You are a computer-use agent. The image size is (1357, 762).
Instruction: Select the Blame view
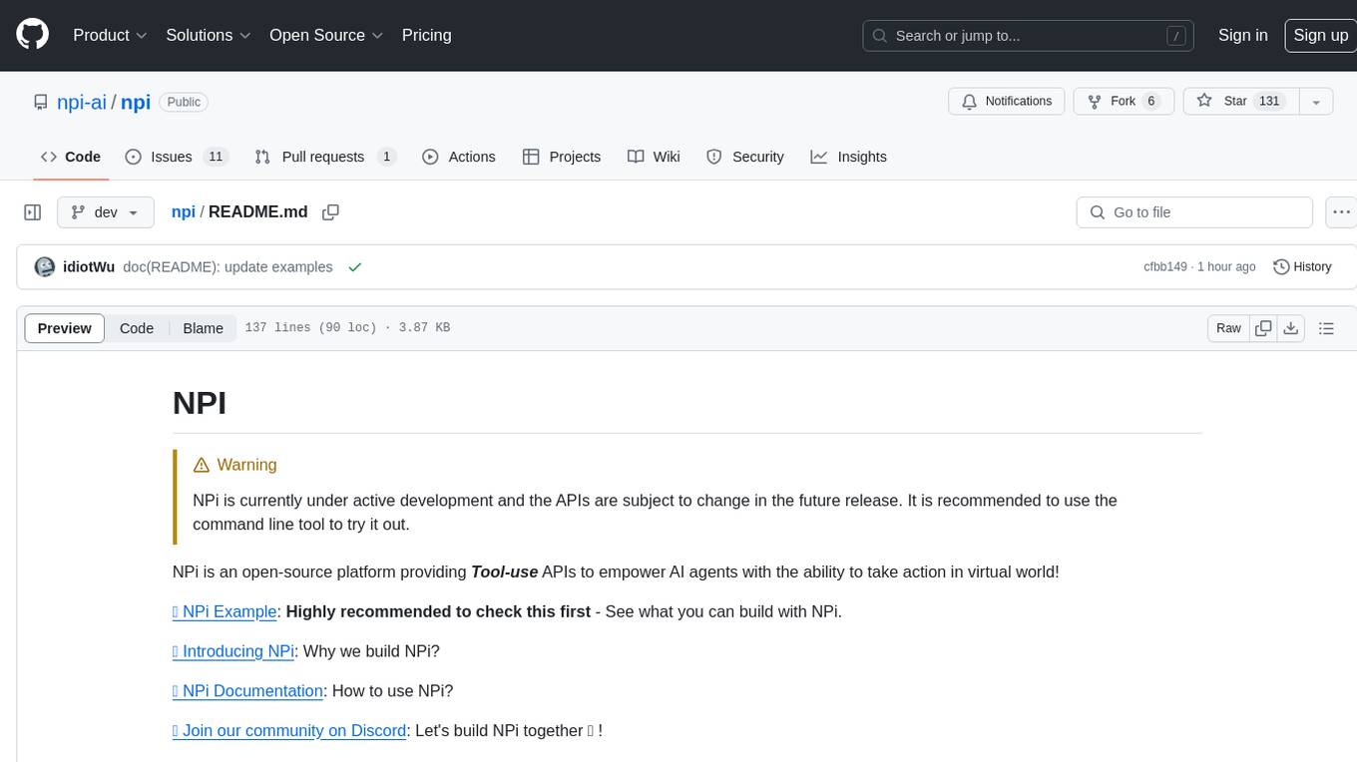coord(203,328)
